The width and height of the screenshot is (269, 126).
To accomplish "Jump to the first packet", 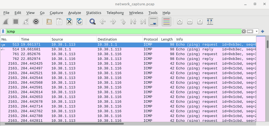I will click(133, 22).
